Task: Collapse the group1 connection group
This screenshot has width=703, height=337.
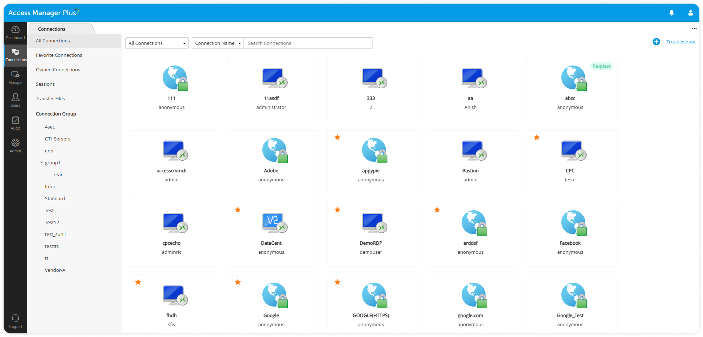Action: (41, 163)
